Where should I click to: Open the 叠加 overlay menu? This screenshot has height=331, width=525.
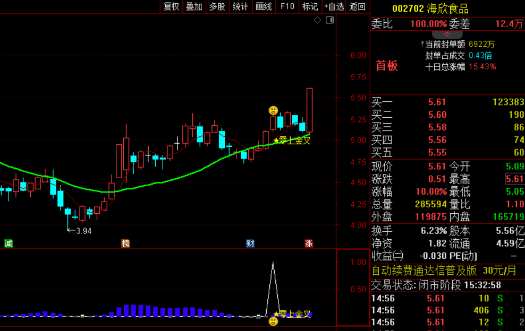[x=194, y=6]
